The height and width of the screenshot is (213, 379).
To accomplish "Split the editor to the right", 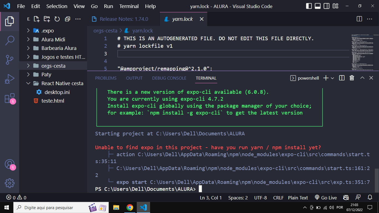I will 359,19.
